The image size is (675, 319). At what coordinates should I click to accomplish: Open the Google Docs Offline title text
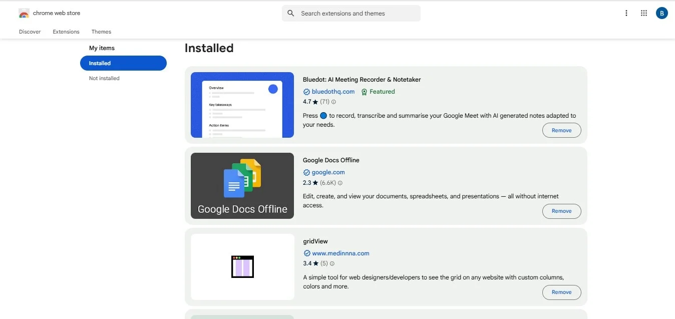(331, 160)
